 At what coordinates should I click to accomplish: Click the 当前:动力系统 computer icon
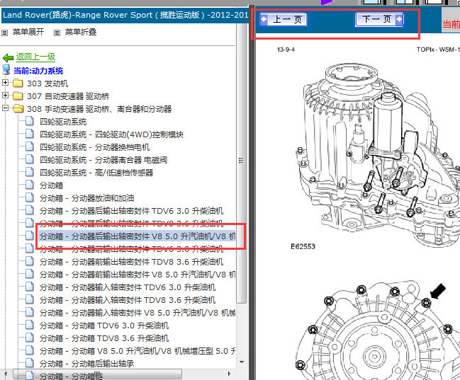(6, 70)
